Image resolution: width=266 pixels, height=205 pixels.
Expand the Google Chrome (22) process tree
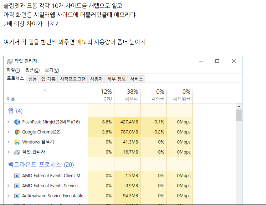coord(8,132)
